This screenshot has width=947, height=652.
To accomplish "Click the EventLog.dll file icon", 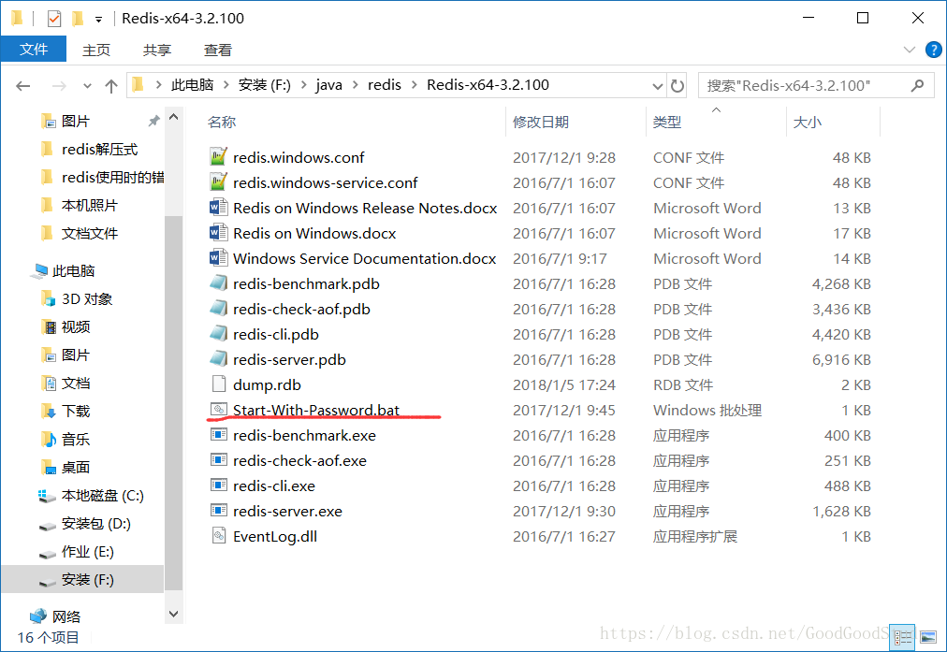I will [x=218, y=536].
